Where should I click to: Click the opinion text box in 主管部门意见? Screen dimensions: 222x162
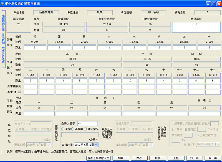tap(80, 135)
